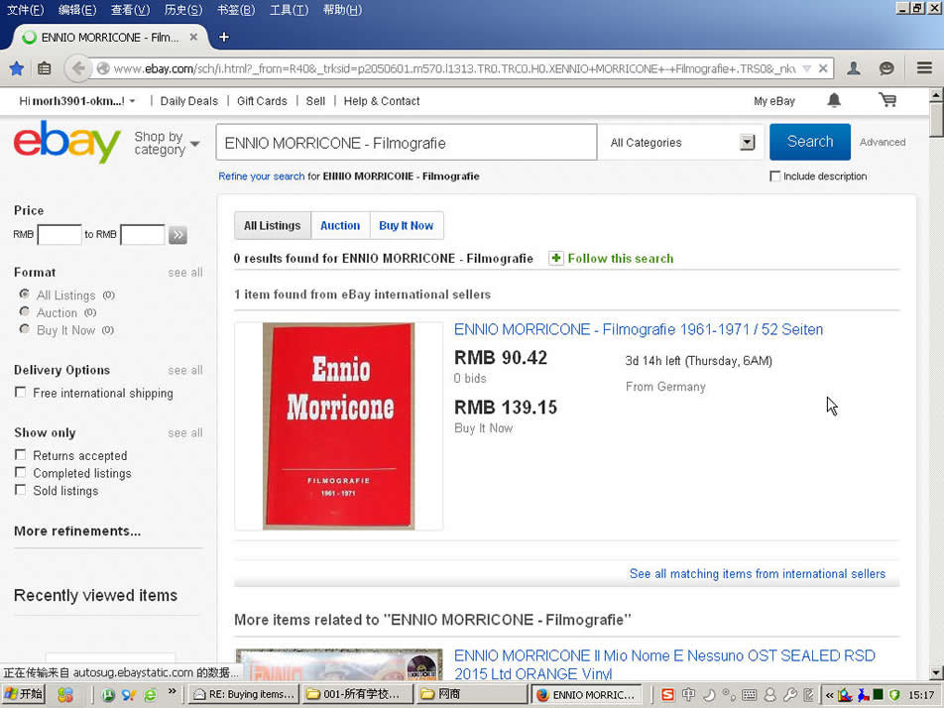The width and height of the screenshot is (944, 708).
Task: Click the minimum price input field
Action: [59, 235]
